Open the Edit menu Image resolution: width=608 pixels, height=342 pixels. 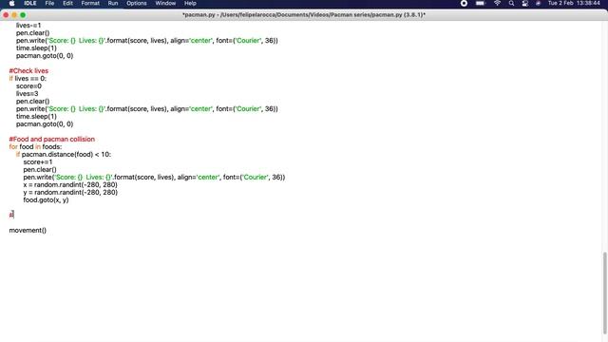click(x=67, y=3)
